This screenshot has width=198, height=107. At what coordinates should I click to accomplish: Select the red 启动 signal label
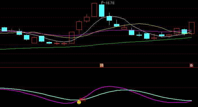tap(82, 100)
